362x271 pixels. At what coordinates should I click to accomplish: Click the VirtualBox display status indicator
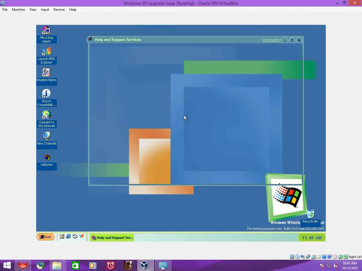[324, 257]
